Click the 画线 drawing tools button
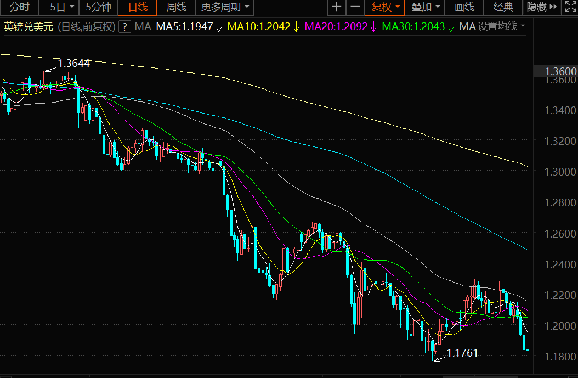This screenshot has width=578, height=378. tap(464, 7)
